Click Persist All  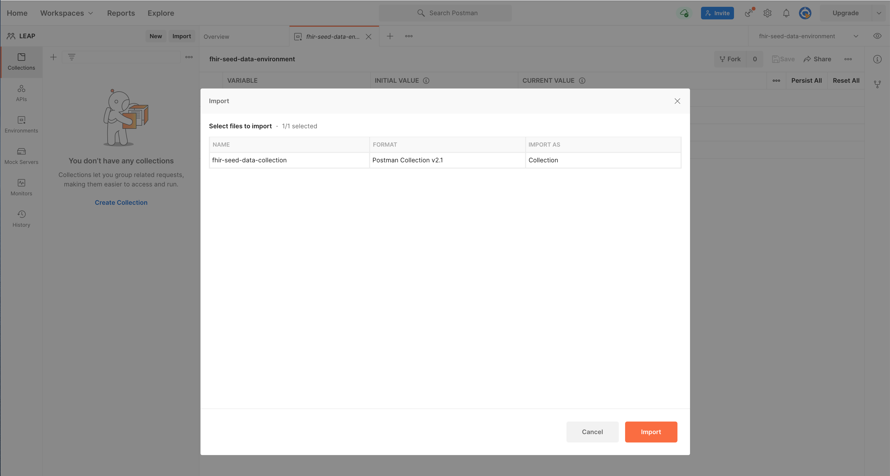806,81
